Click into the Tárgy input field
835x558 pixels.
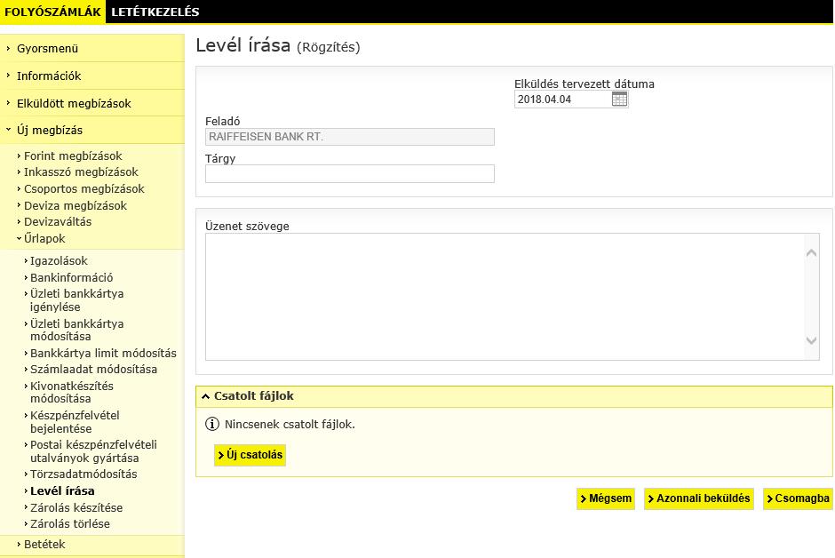point(350,173)
